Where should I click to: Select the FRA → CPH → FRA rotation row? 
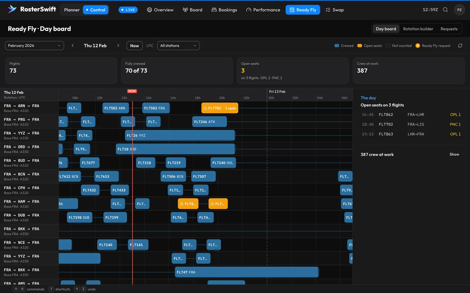pyautogui.click(x=29, y=190)
